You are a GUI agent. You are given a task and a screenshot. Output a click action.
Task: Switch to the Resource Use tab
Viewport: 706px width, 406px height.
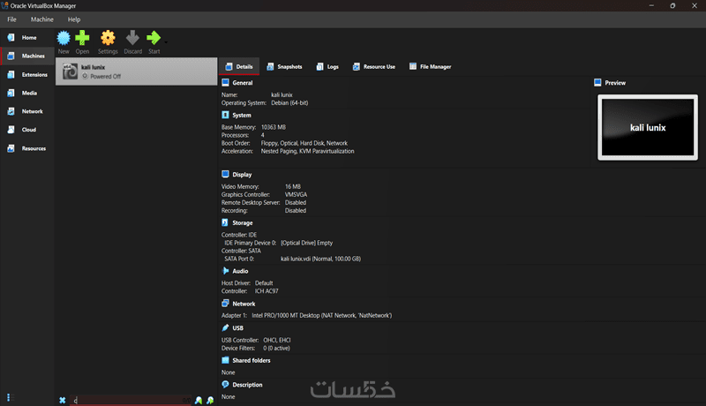pyautogui.click(x=374, y=66)
